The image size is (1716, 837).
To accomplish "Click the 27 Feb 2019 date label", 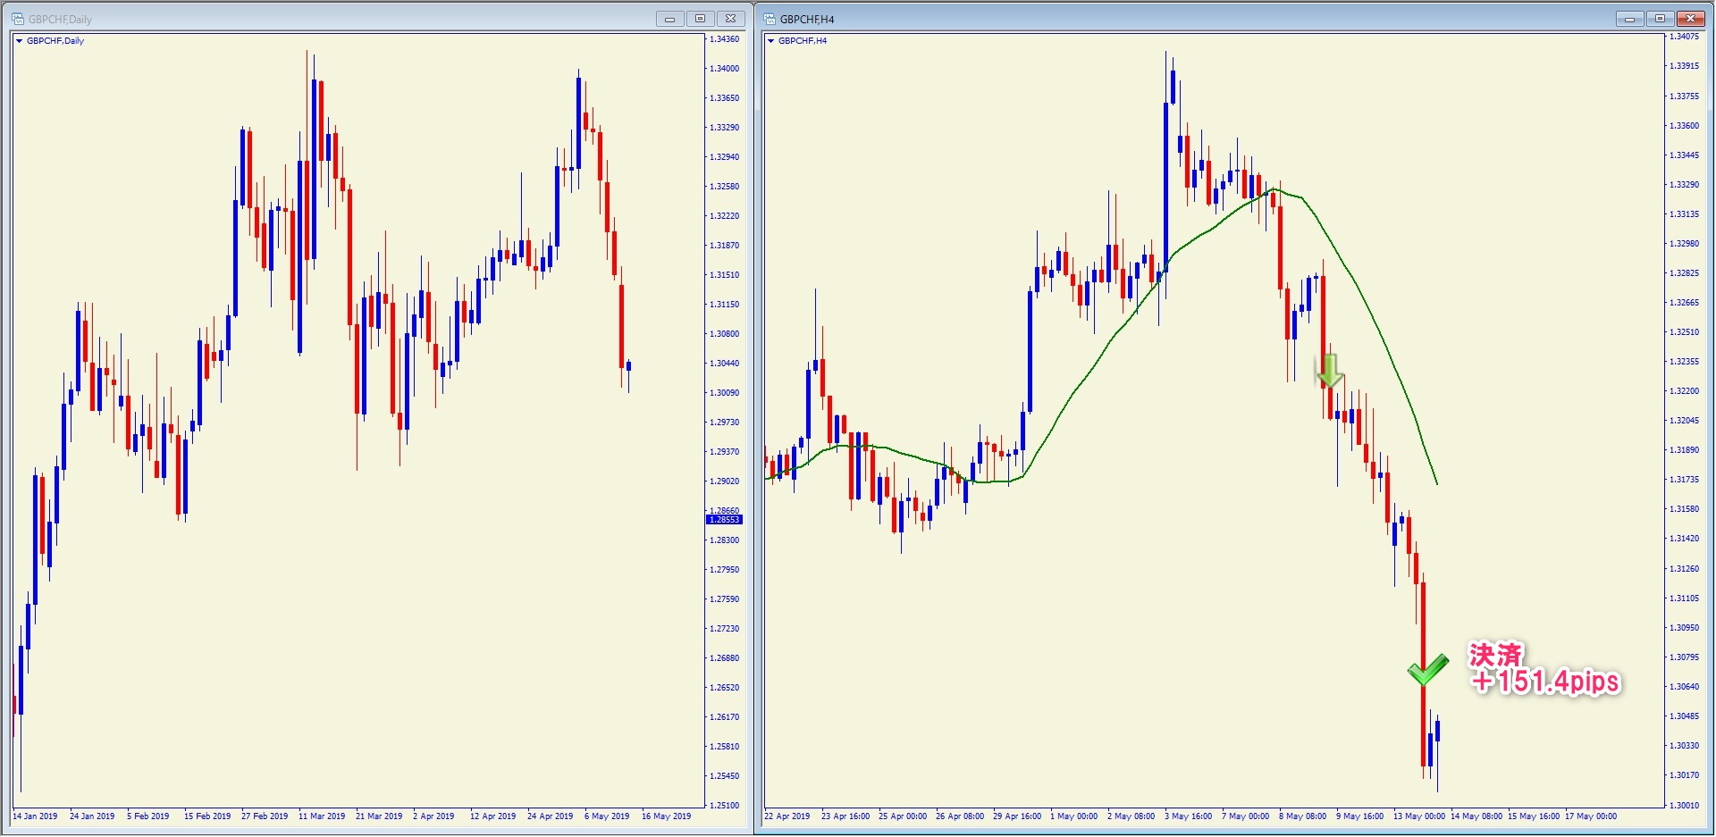I will [265, 816].
